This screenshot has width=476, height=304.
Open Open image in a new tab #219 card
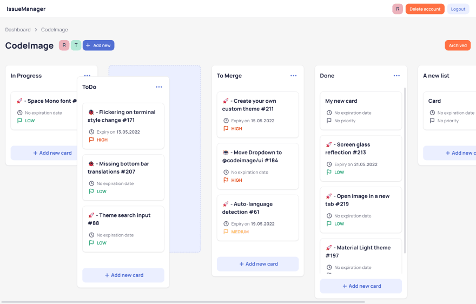click(361, 210)
